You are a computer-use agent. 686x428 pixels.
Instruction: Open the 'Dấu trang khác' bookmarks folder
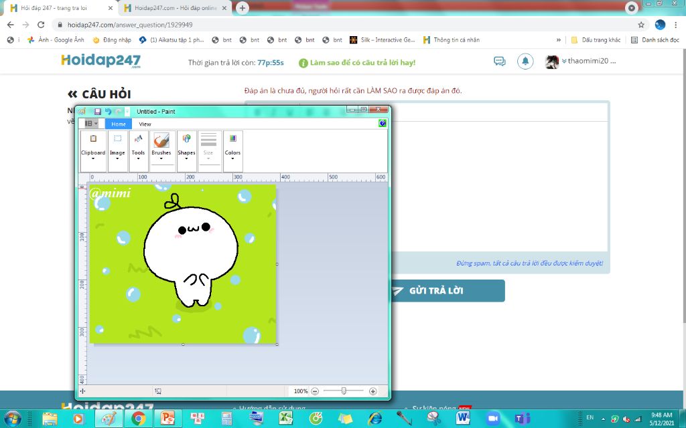596,39
